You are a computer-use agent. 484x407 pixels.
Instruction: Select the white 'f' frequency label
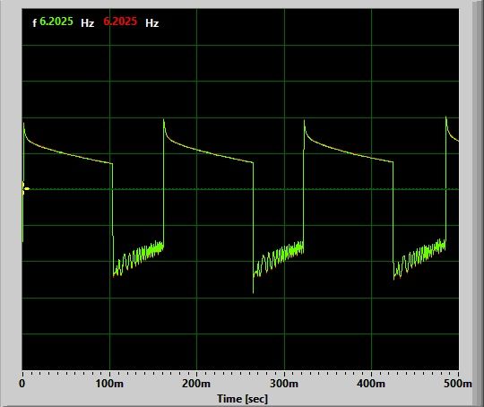tap(35, 22)
